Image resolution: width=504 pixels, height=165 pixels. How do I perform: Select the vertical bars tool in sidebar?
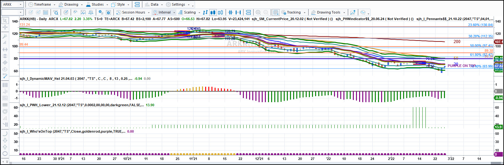point(5,85)
